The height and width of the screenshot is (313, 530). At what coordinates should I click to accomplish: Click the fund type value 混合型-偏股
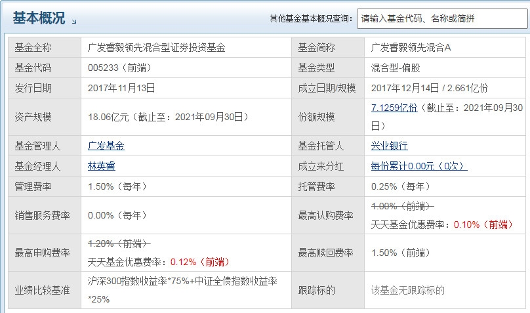coord(396,68)
